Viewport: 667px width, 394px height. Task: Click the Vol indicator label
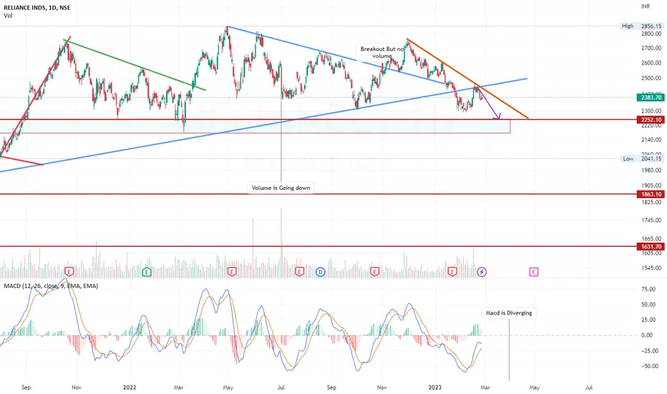tap(8, 16)
